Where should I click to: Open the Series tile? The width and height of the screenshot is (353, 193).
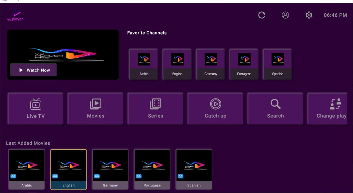155,108
